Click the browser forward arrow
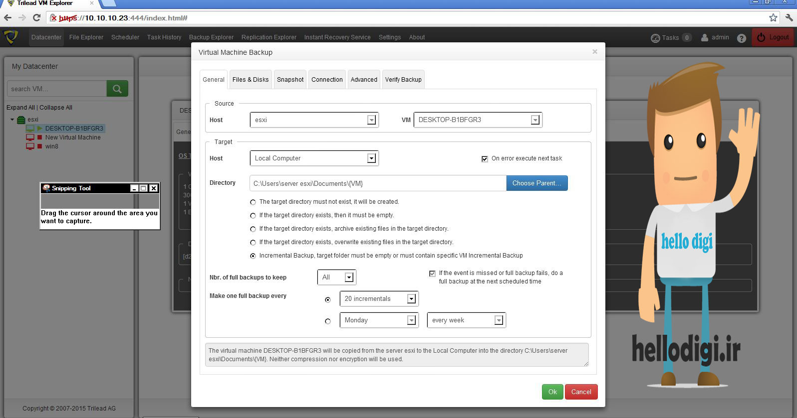 click(22, 18)
